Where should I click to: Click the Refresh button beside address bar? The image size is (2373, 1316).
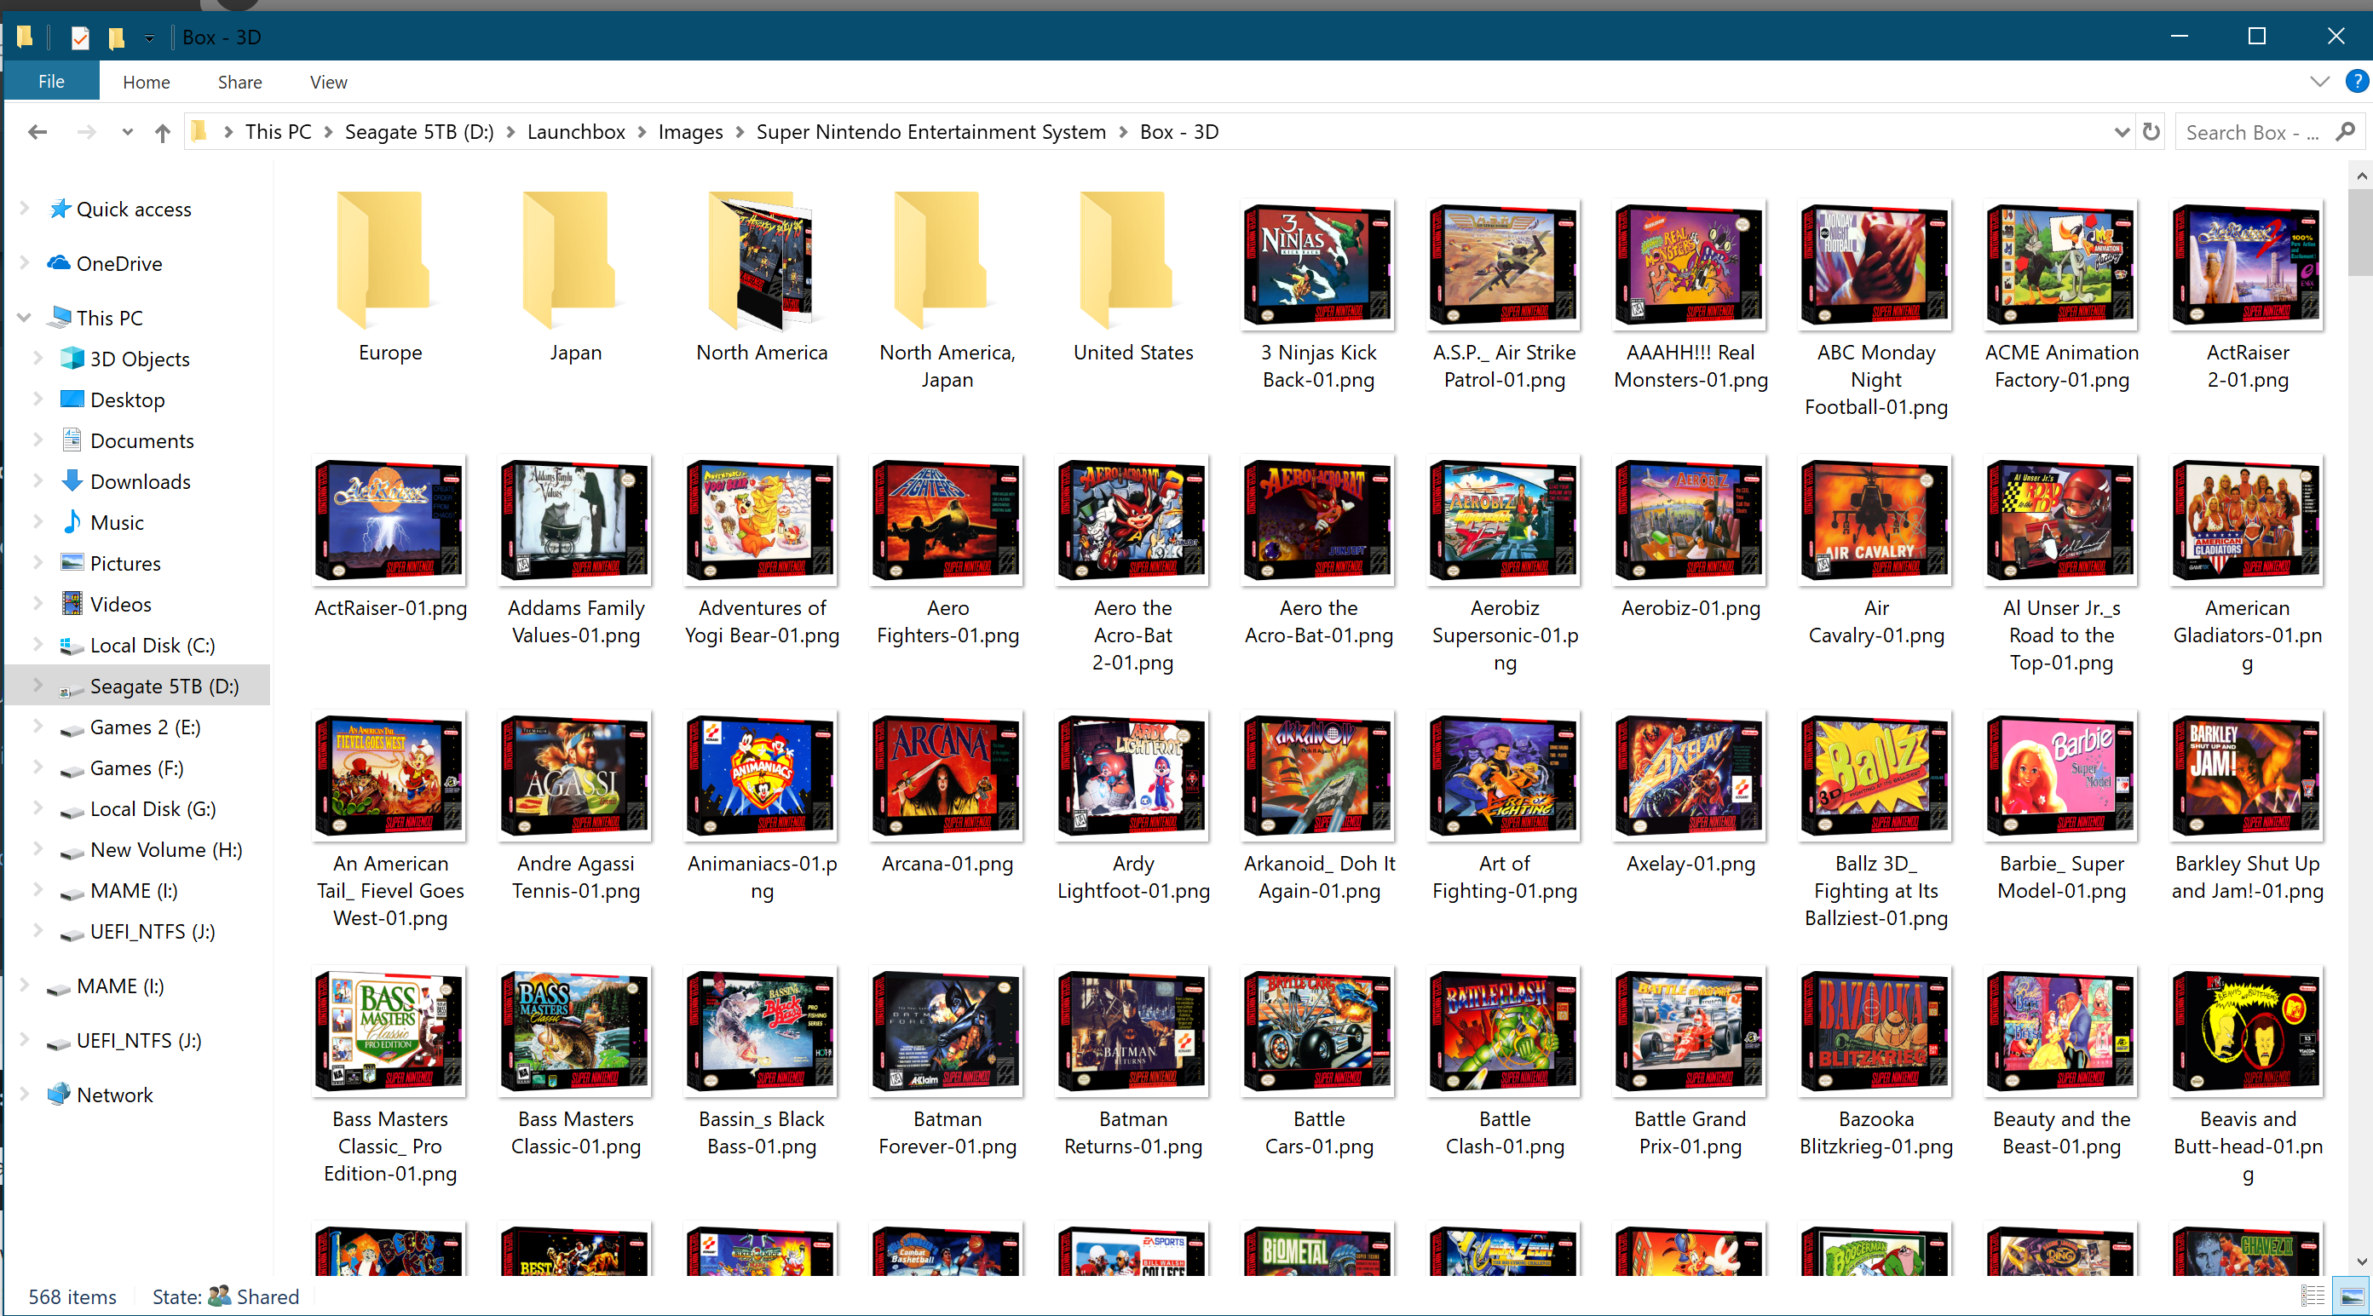click(2151, 132)
